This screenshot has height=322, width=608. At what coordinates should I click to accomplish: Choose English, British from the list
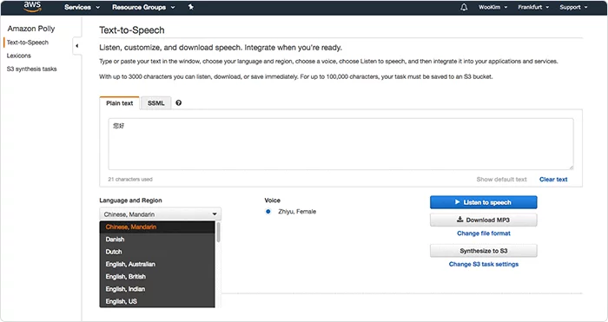[157, 277]
